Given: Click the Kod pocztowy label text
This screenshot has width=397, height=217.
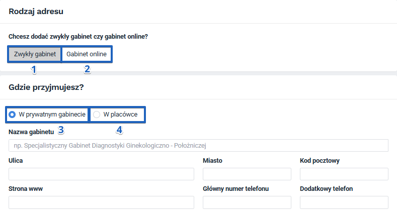Looking at the screenshot, I should pyautogui.click(x=320, y=161).
